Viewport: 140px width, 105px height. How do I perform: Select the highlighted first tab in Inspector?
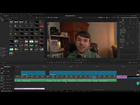(123, 20)
